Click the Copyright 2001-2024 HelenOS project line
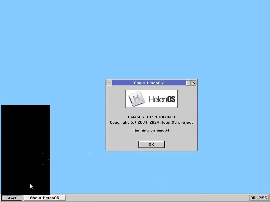Screen dimensions: 270x202 (152, 123)
